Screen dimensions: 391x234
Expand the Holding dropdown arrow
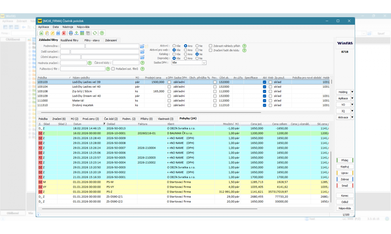click(x=352, y=92)
